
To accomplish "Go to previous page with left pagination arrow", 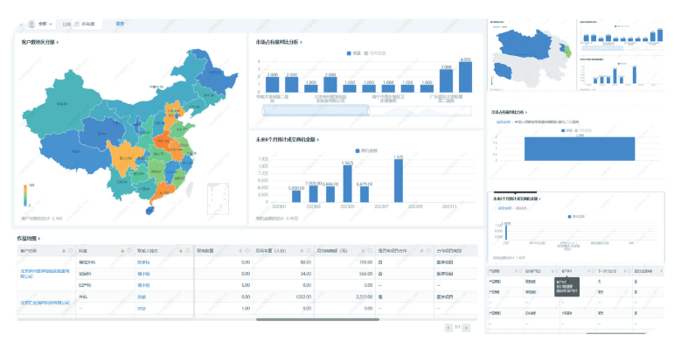I will click(x=448, y=328).
